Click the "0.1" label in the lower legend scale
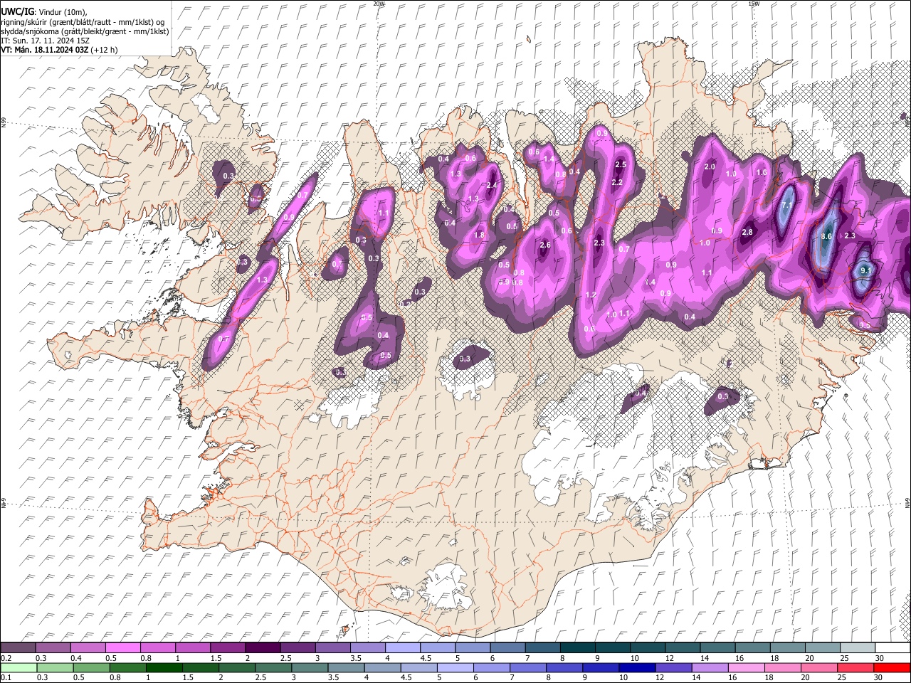Image resolution: width=911 pixels, height=683 pixels. tap(5, 677)
